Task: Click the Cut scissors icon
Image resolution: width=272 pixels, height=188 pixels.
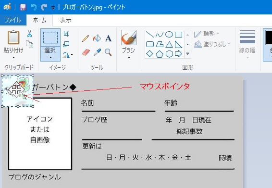Action: [x=30, y=33]
